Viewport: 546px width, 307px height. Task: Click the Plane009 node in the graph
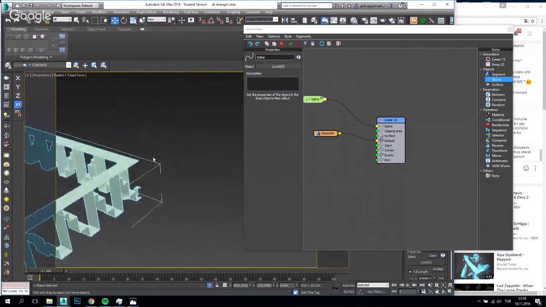click(326, 133)
